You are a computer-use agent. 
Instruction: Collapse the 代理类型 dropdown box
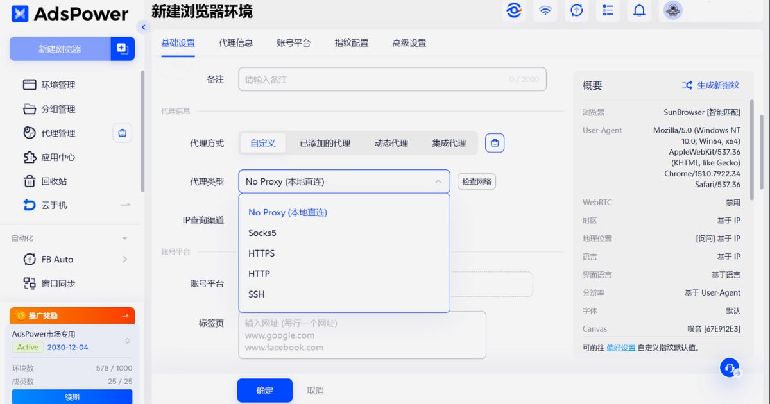(344, 181)
